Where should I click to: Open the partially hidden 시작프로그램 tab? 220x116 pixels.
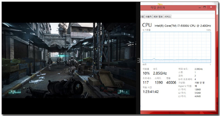(142, 17)
